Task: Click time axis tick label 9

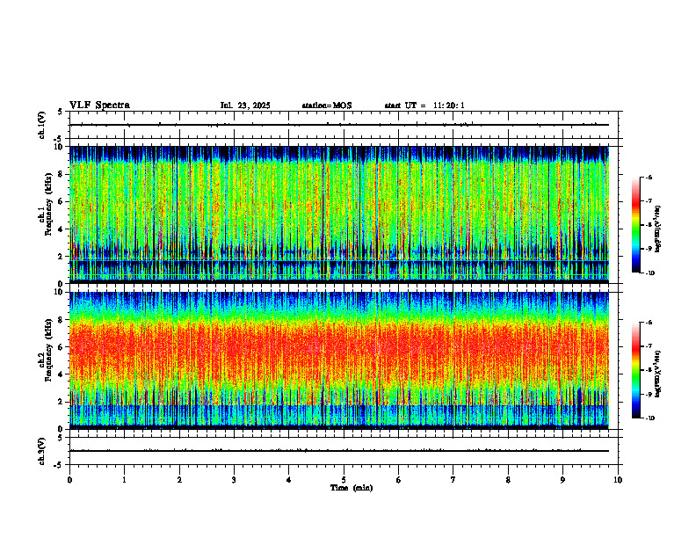Action: point(562,480)
